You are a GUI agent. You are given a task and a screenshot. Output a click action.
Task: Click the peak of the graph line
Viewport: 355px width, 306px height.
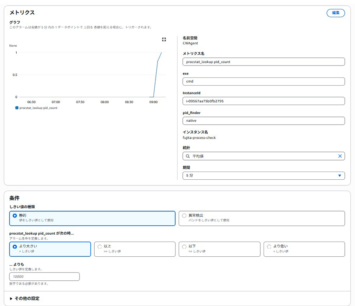tap(162, 53)
